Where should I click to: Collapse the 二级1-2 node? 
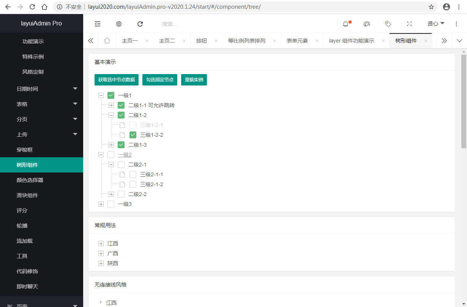(x=111, y=115)
